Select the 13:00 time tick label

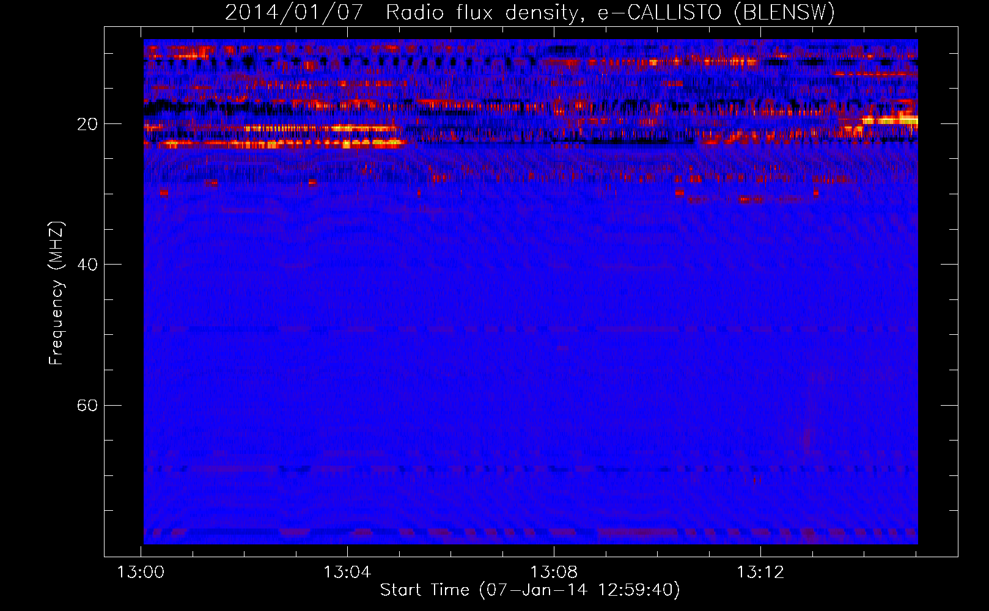[x=141, y=573]
